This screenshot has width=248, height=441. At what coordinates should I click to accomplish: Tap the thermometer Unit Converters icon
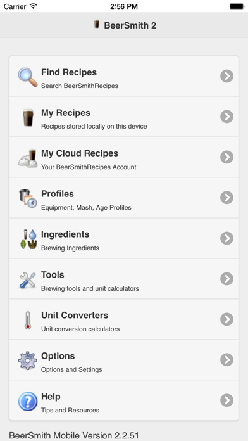point(28,320)
